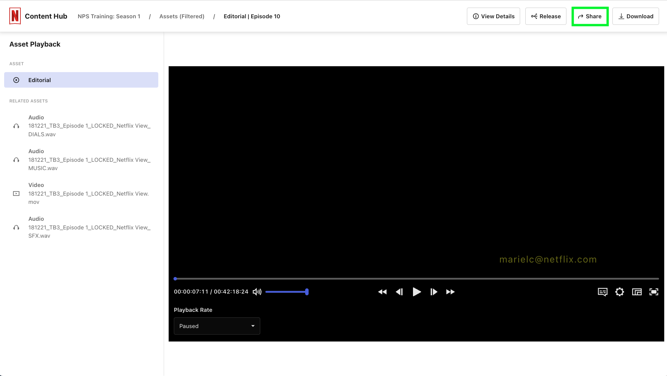Click the fast-forward playback icon
This screenshot has width=667, height=376.
click(450, 291)
